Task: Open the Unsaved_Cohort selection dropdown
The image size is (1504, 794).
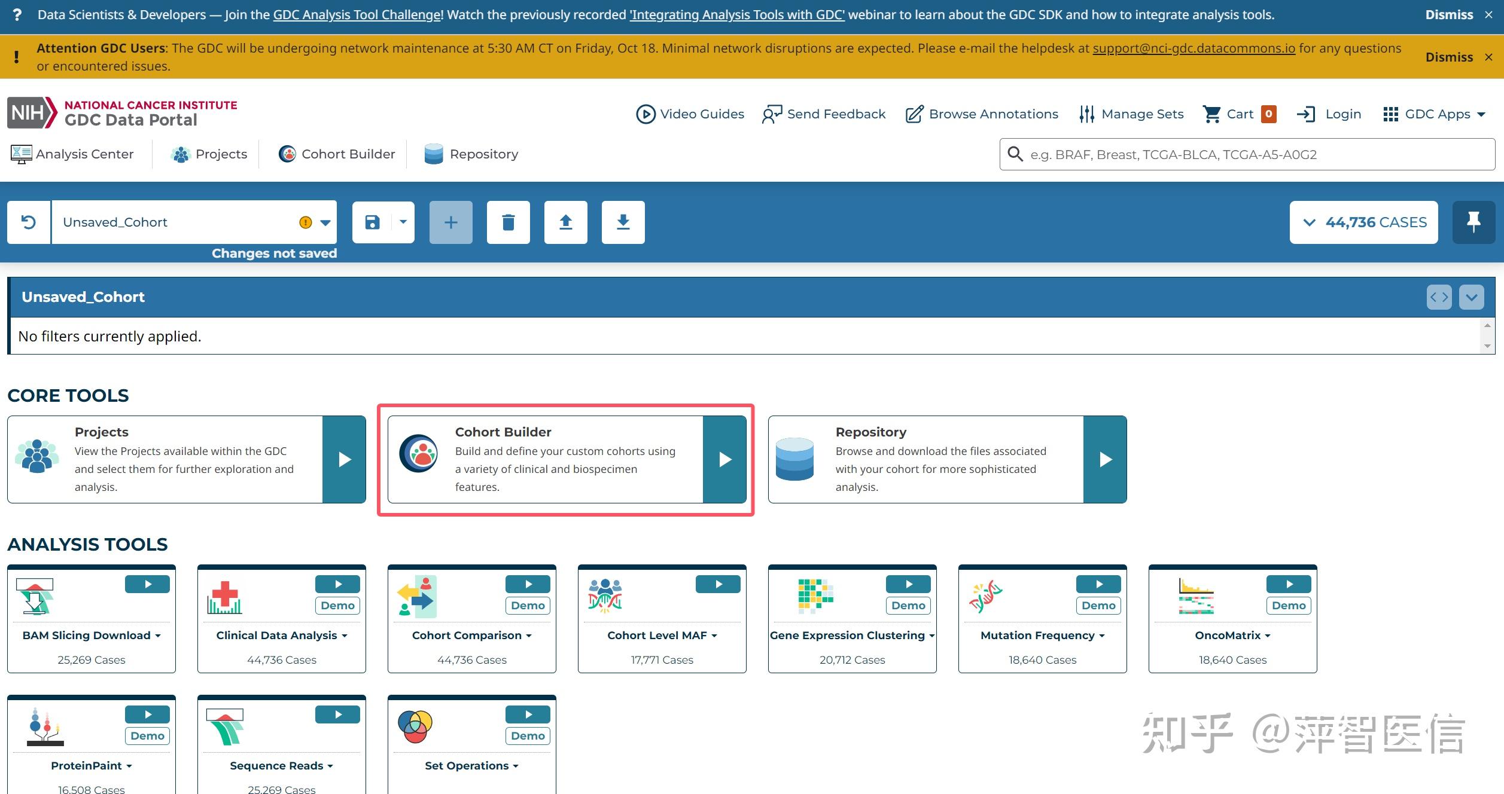Action: (x=325, y=222)
